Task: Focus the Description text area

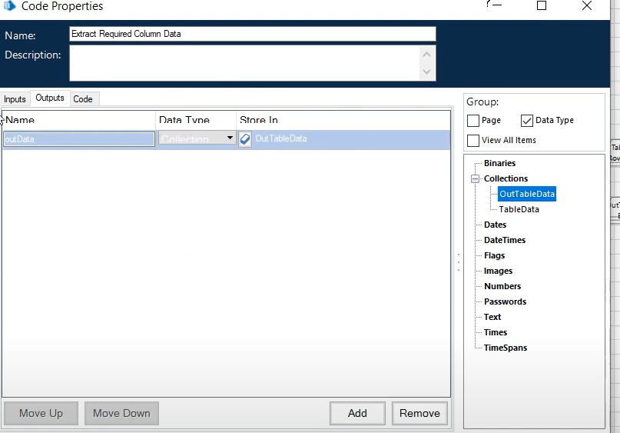Action: [245, 63]
